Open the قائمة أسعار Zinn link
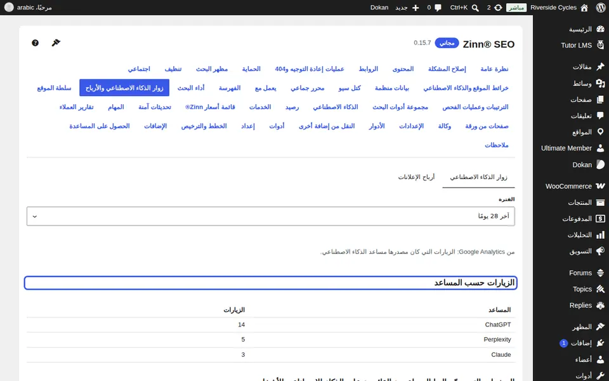The width and height of the screenshot is (609, 381). tap(210, 107)
